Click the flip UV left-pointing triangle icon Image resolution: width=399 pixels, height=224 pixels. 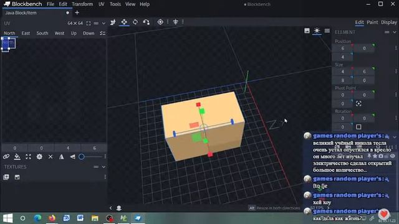pyautogui.click(x=72, y=157)
